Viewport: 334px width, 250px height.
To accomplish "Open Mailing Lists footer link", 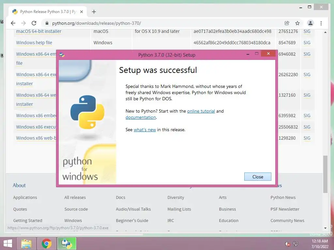I will coord(179,209).
